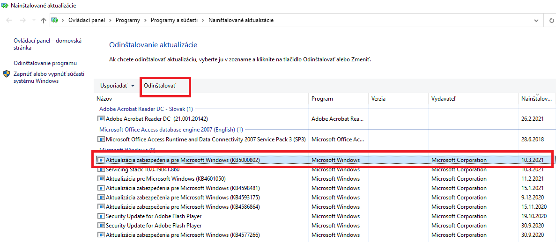Click the Back navigation arrow
The width and height of the screenshot is (556, 242).
(9, 20)
